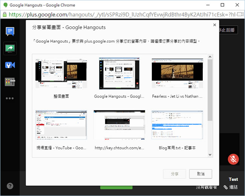Close the share screen dialog with X
This screenshot has width=245, height=196.
coord(214,25)
